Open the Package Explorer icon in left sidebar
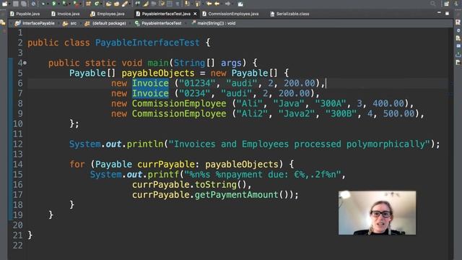Image resolution: width=462 pixels, height=260 pixels. [x=3, y=22]
